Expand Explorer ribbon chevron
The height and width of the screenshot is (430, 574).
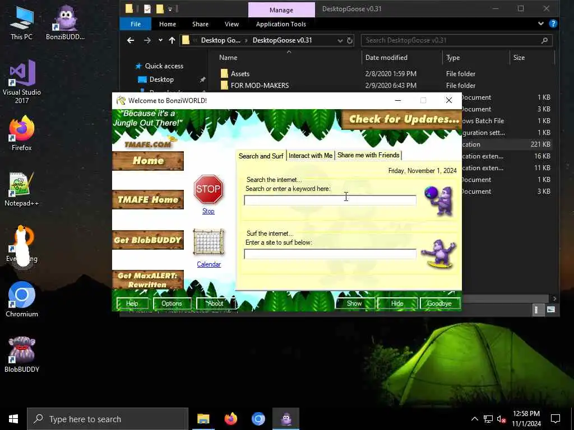541,24
